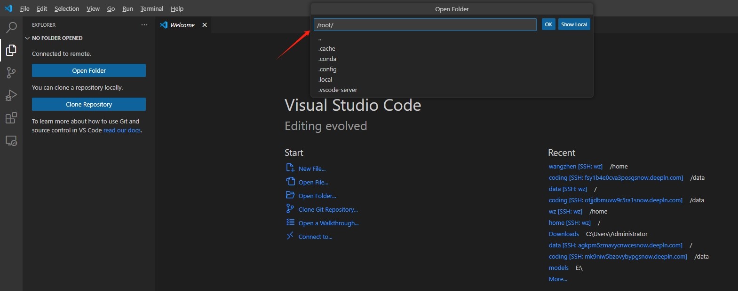Confirm folder path with OK button

[x=548, y=24]
